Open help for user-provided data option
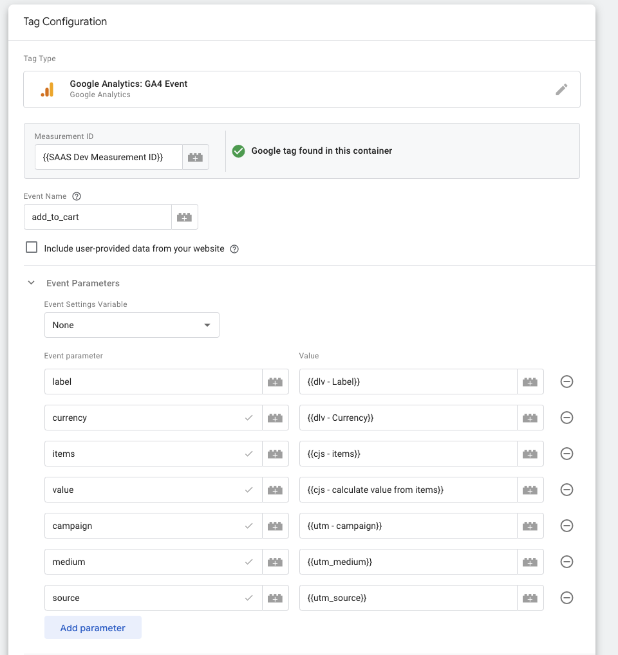Viewport: 618px width, 655px height. (234, 249)
